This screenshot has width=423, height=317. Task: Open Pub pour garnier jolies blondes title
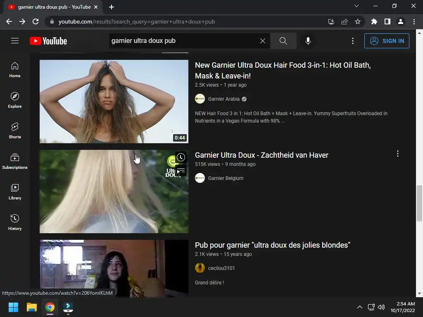tap(273, 245)
